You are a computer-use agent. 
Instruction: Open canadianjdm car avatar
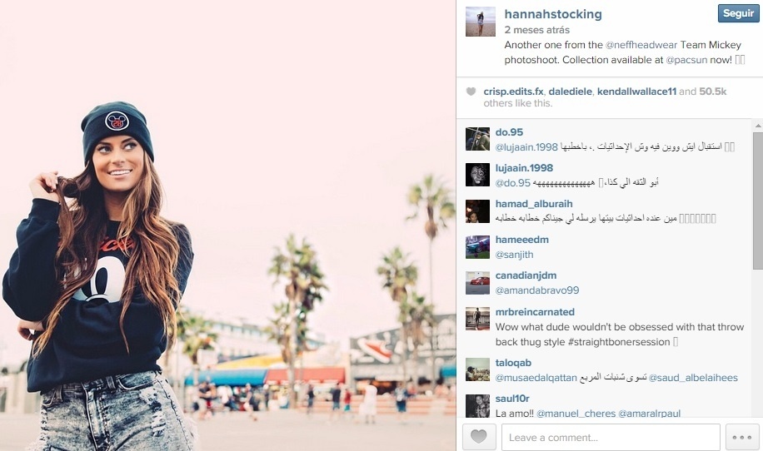[x=477, y=283]
